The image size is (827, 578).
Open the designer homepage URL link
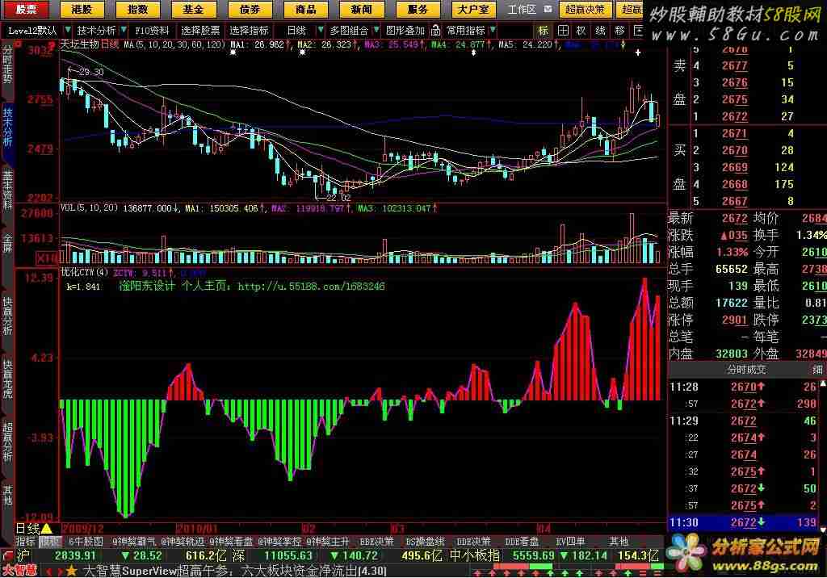click(x=311, y=286)
